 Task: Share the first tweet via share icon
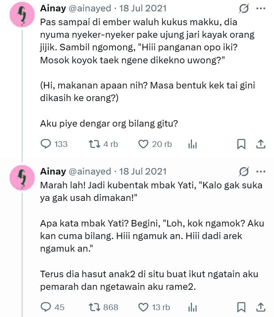[x=261, y=144]
